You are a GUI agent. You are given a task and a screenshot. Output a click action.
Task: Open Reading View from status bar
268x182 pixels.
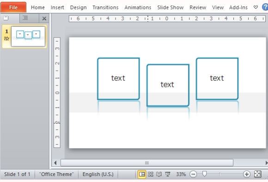159,174
